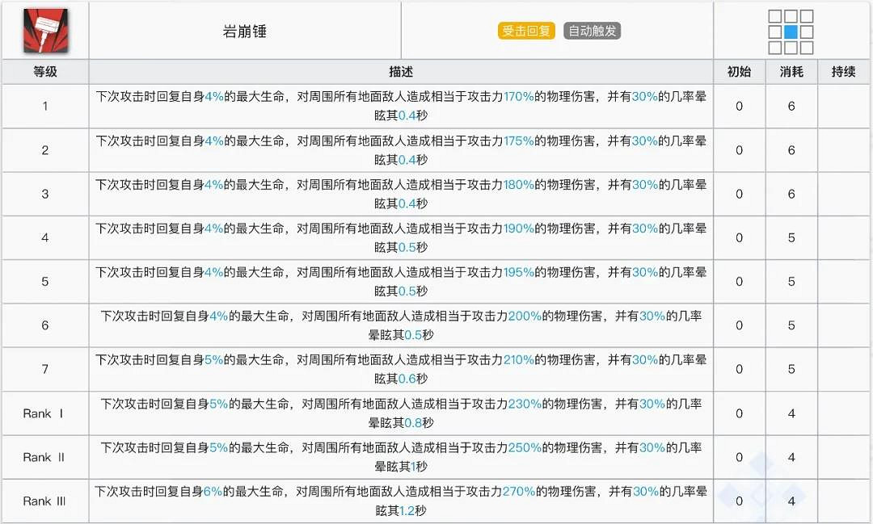Expand the Rank Ⅲ row
The width and height of the screenshot is (873, 524).
[44, 501]
